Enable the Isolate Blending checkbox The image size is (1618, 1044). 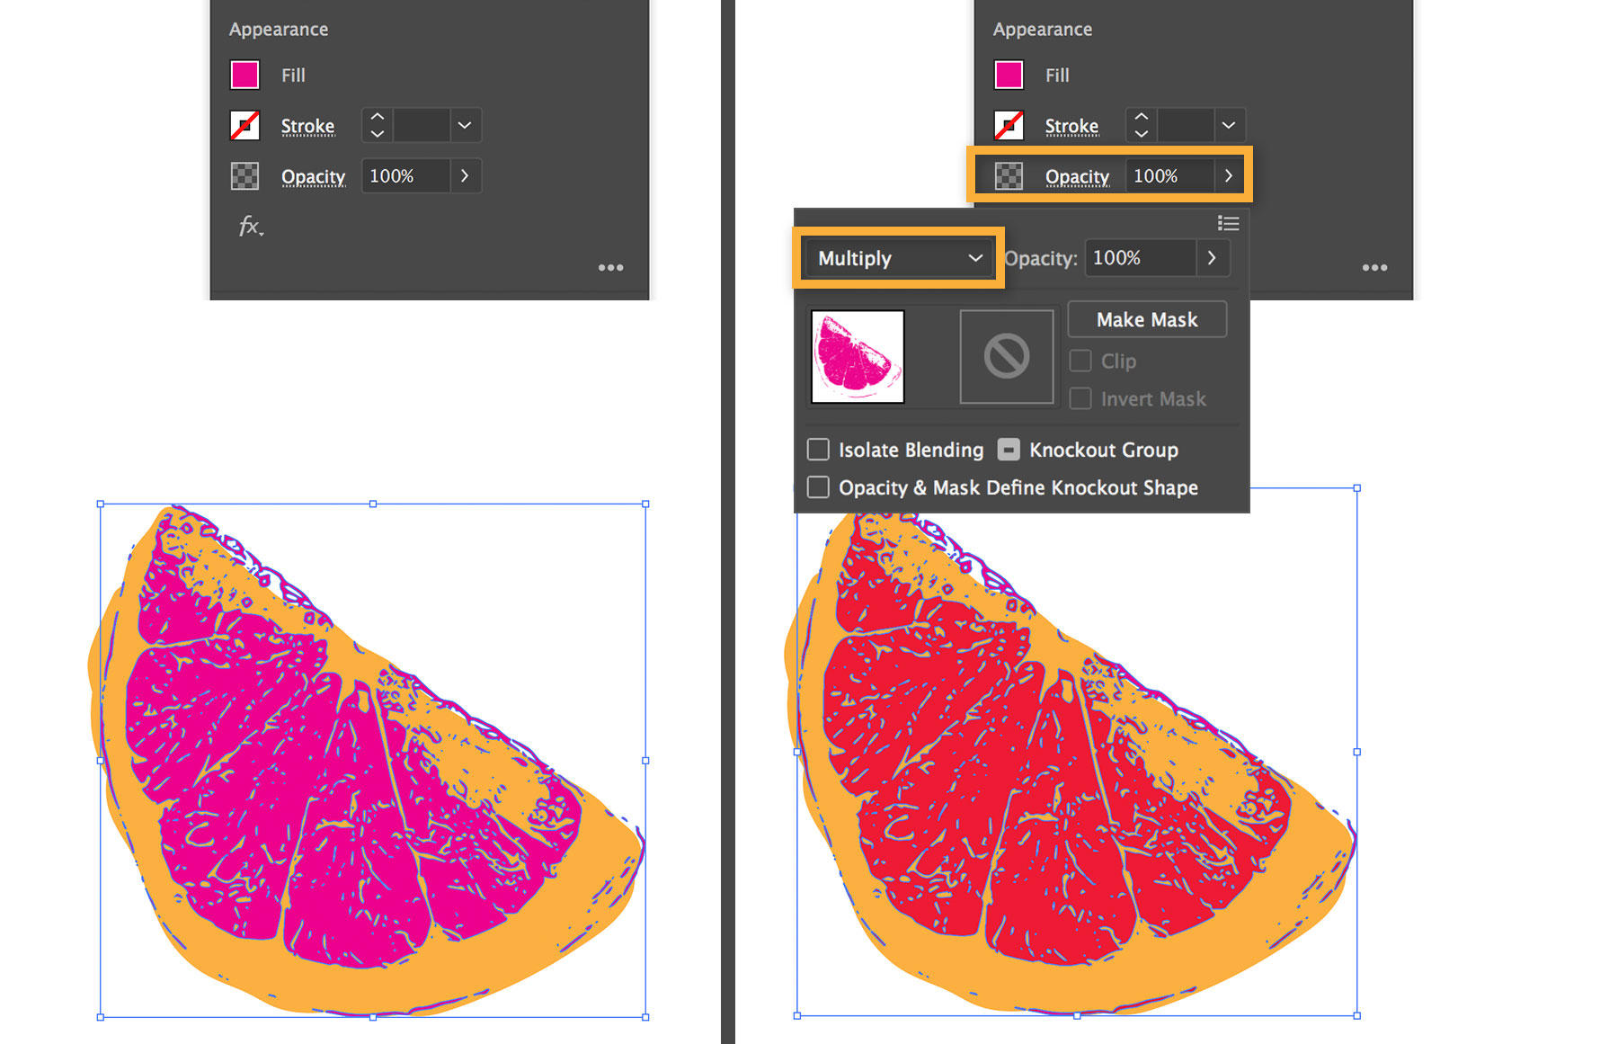(x=817, y=450)
